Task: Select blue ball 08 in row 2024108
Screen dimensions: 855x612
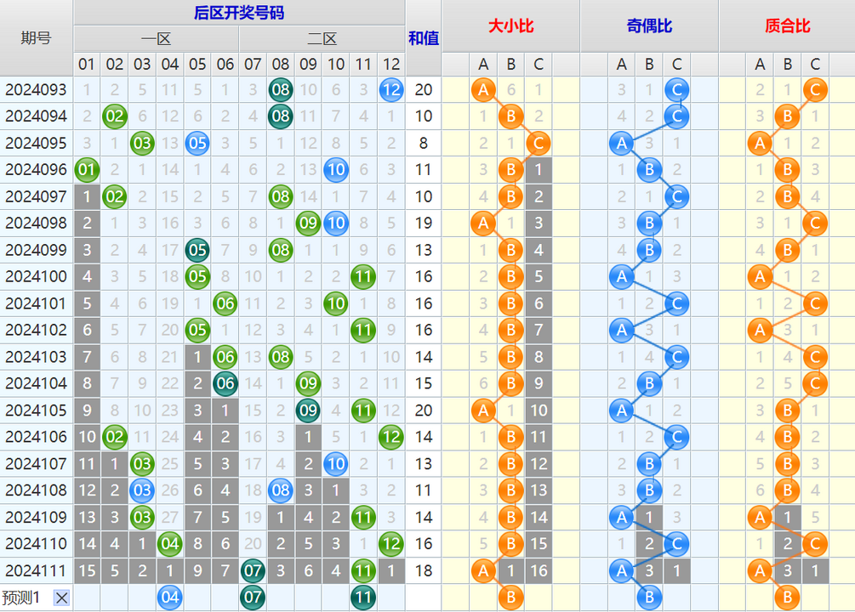Action: pyautogui.click(x=281, y=490)
